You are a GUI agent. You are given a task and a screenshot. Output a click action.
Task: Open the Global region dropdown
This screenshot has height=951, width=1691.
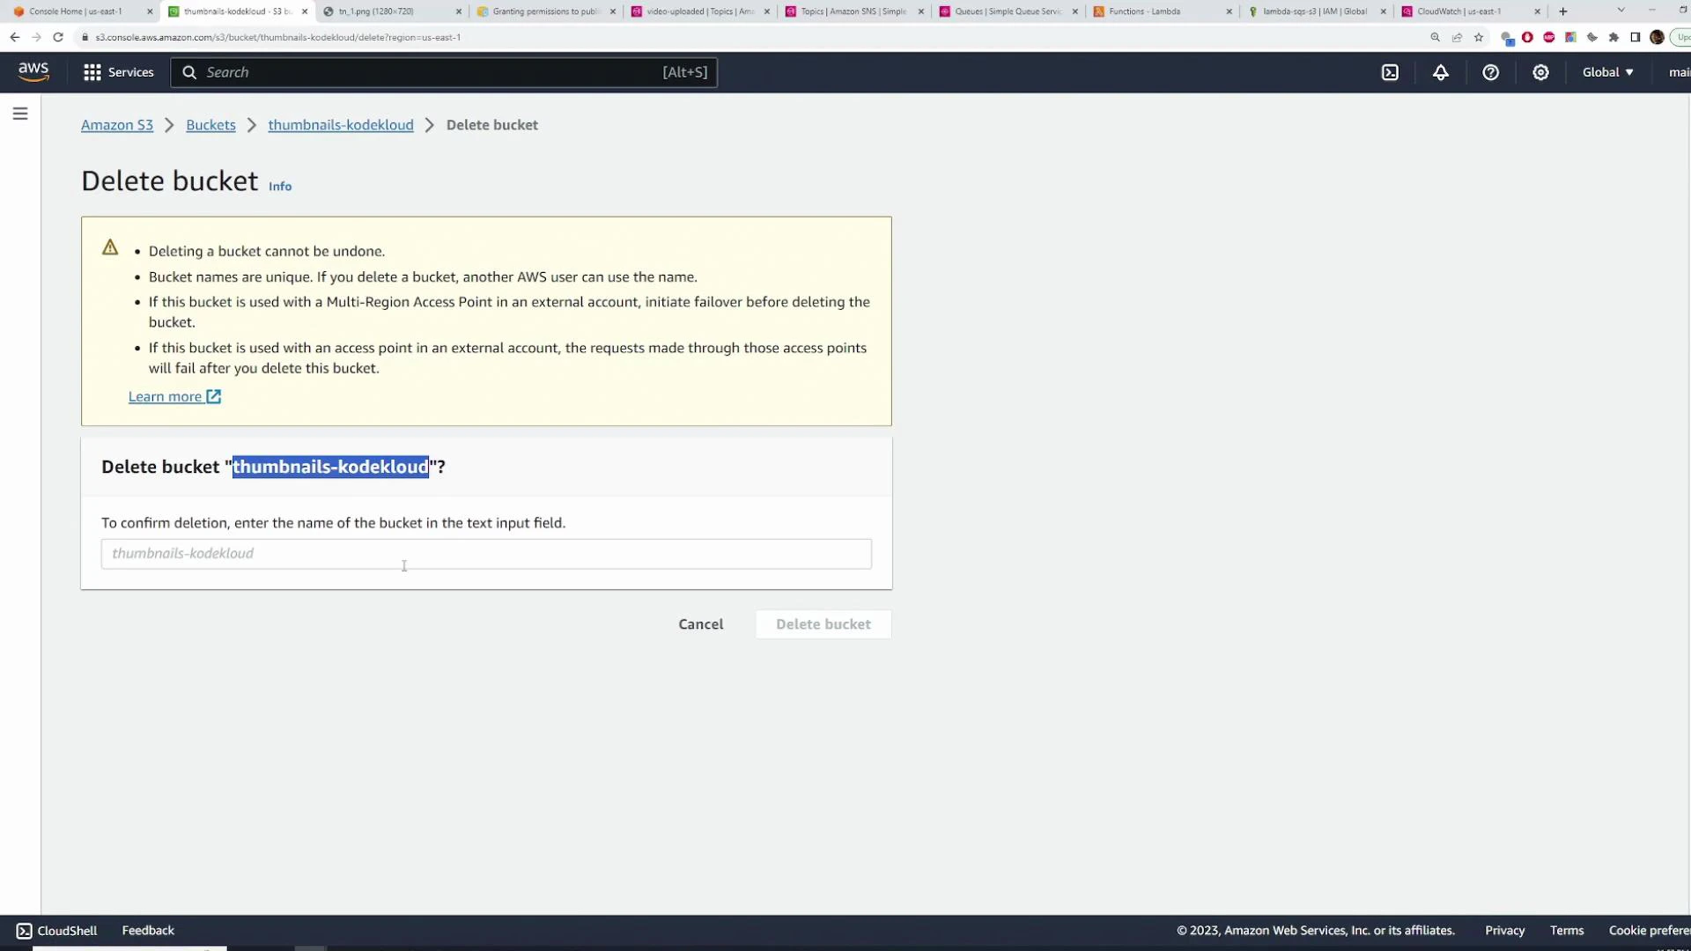[1607, 72]
